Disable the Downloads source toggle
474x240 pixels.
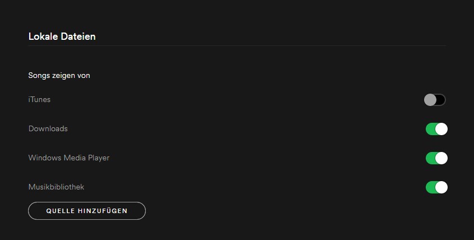(x=436, y=129)
